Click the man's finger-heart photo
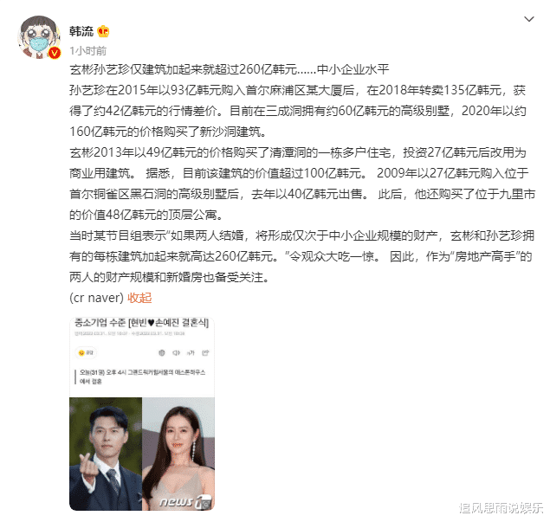Image resolution: width=550 pixels, height=522 pixels. 106,454
